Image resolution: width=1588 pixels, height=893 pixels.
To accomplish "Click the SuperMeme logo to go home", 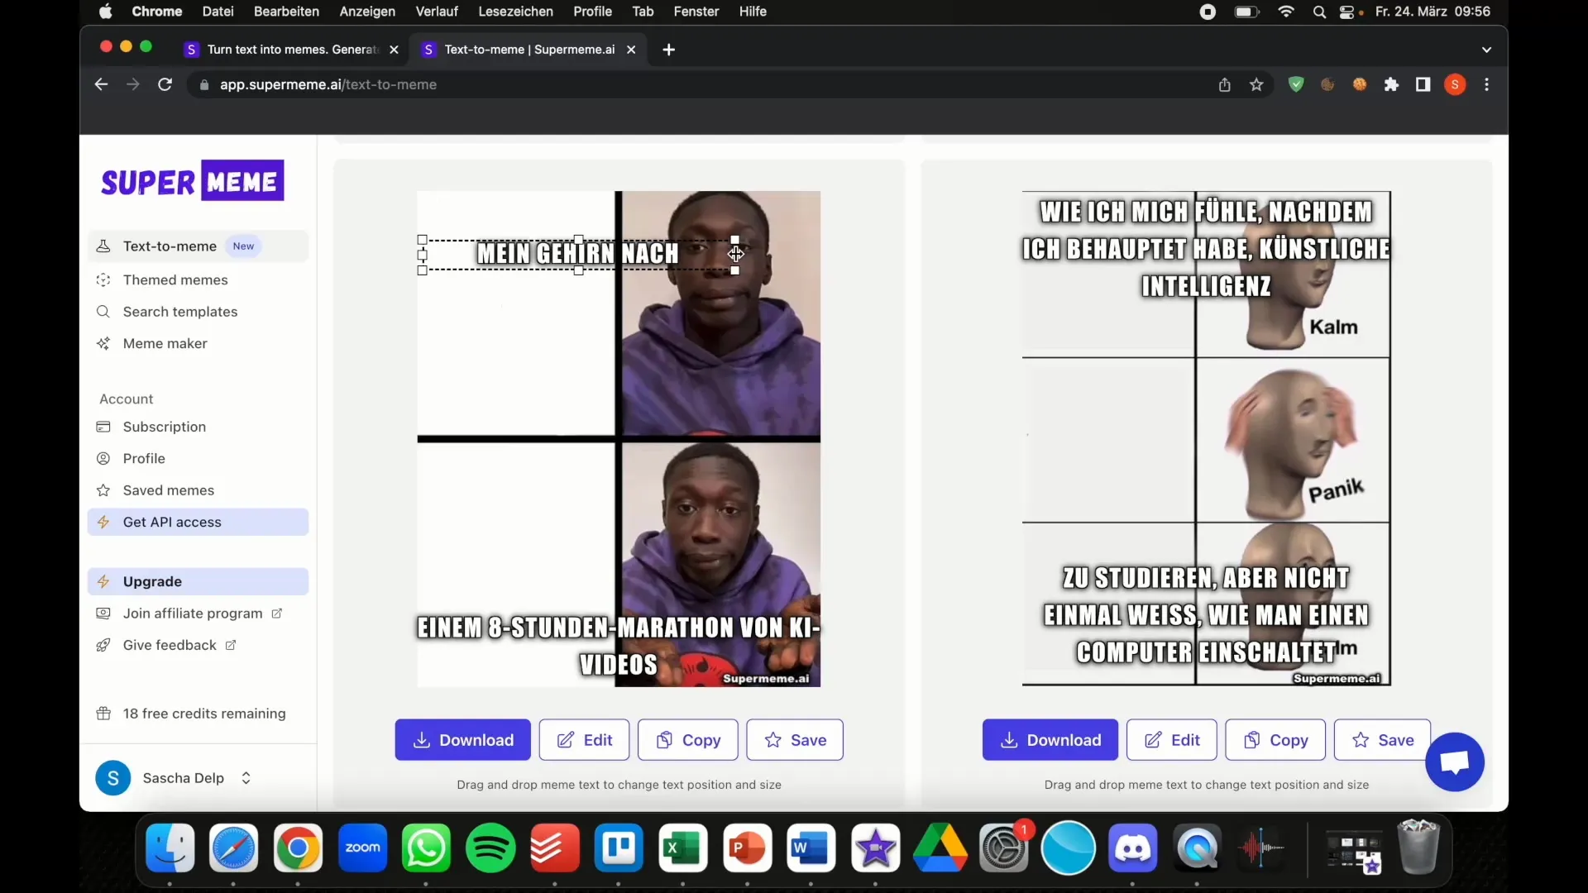I will (193, 182).
